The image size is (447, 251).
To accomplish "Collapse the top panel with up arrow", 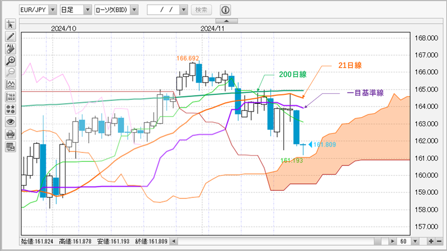I will pyautogui.click(x=227, y=21).
